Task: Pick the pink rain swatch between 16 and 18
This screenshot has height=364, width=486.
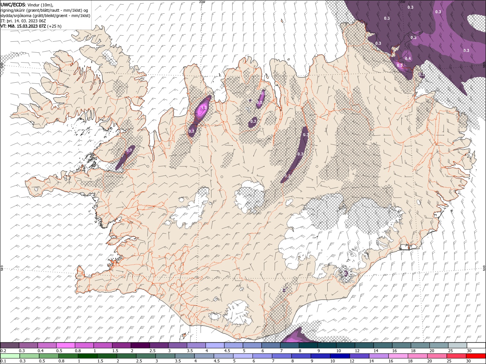Action: pos(398,356)
